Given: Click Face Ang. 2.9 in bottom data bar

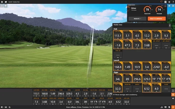Looking at the screenshot, I should click(x=85, y=93).
